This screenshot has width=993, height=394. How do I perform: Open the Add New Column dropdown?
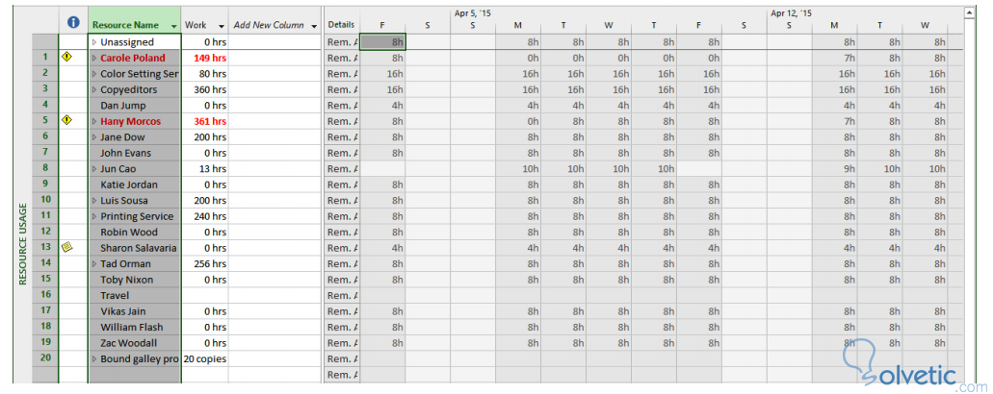(x=315, y=26)
